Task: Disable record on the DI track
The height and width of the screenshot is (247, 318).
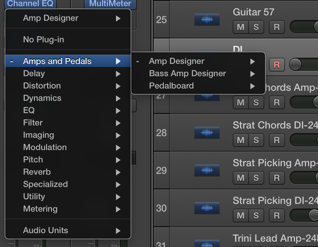Action: [277, 65]
